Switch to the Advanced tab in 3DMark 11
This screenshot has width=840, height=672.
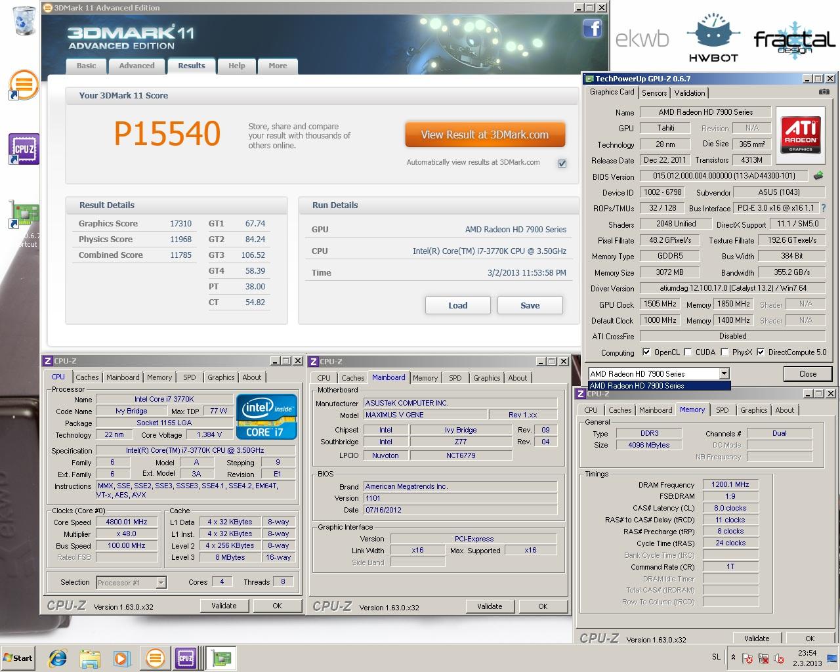(136, 66)
